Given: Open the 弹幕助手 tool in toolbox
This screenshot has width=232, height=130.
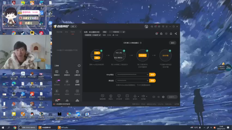Looking at the screenshot, I should coord(57,73).
